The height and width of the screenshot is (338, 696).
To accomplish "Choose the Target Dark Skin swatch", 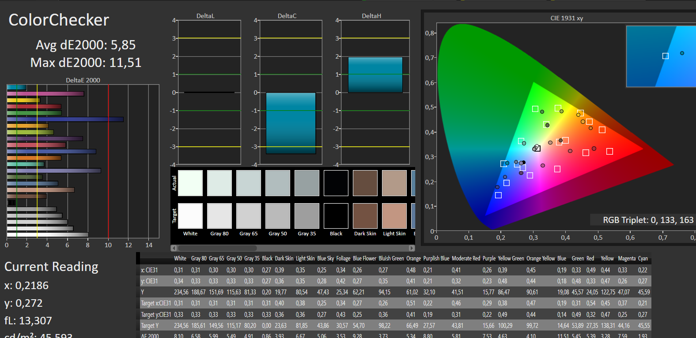I will [365, 216].
